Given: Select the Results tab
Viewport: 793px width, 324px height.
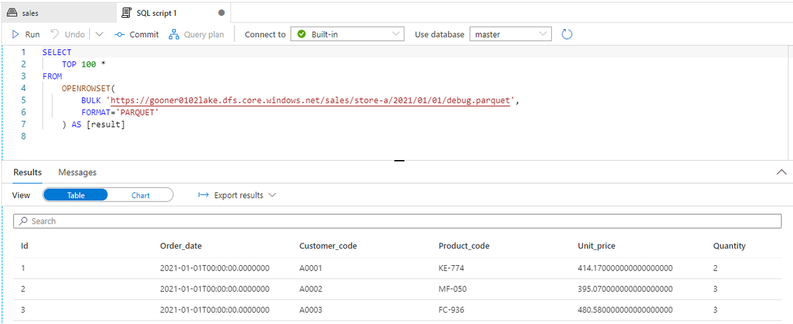Looking at the screenshot, I should [x=28, y=173].
